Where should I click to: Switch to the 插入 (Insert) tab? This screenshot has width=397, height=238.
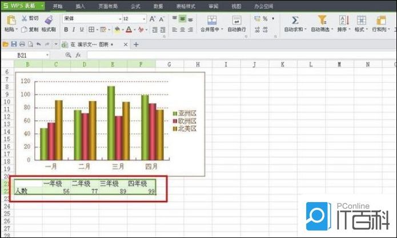pos(81,6)
